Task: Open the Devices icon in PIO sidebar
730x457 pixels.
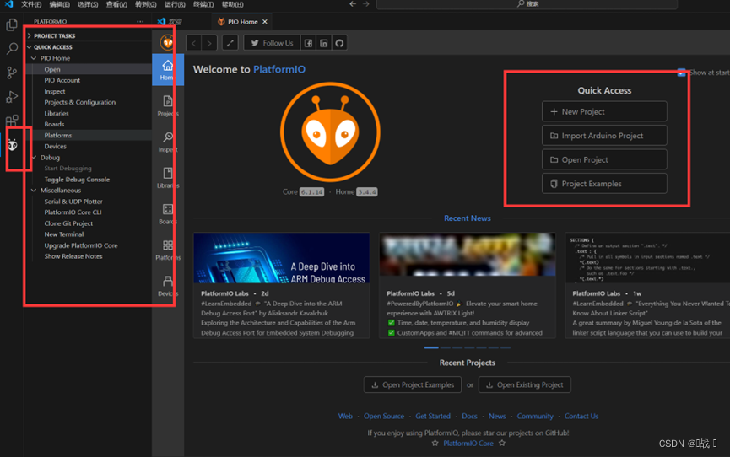Action: (x=168, y=286)
